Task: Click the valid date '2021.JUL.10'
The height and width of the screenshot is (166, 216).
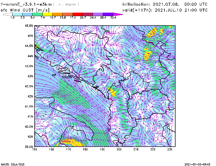Action: [x=168, y=10]
